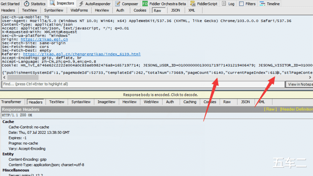Open the Timeline tab
This screenshot has width=313, height=176.
pos(273,4)
